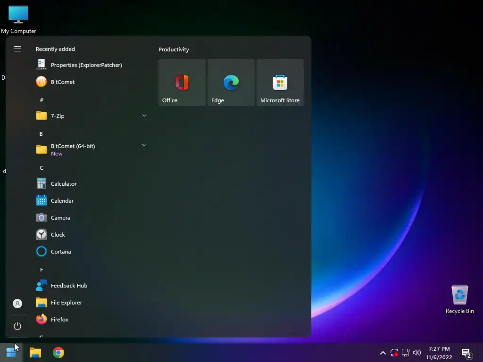Open the clock and date display
This screenshot has height=362, width=483.
(x=439, y=353)
